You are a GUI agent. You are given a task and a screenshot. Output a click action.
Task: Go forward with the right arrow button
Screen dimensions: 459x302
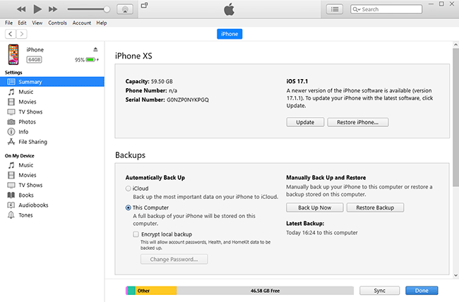22,34
